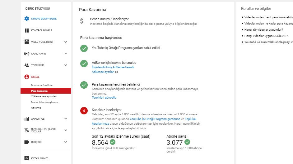Click the red step 4 circle
Viewport: 293px width, 164px height.
[84, 111]
